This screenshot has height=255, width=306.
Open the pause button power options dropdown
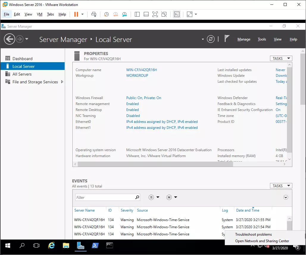coord(82,14)
